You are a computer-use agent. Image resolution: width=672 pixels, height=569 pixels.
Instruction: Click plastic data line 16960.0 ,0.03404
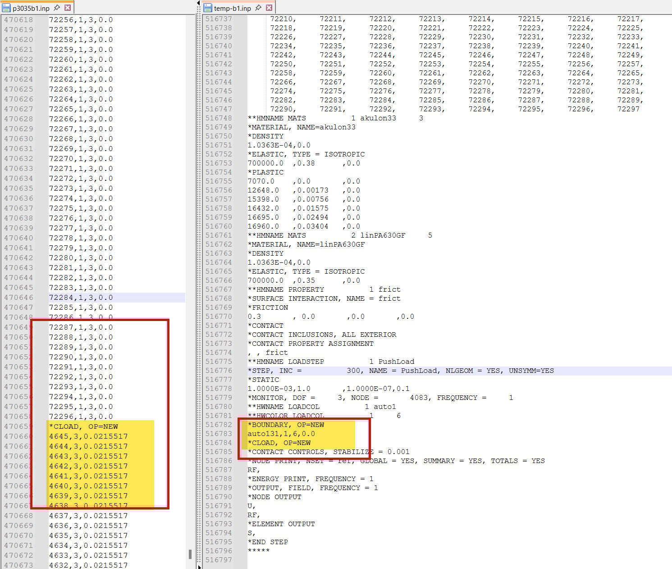click(x=304, y=226)
